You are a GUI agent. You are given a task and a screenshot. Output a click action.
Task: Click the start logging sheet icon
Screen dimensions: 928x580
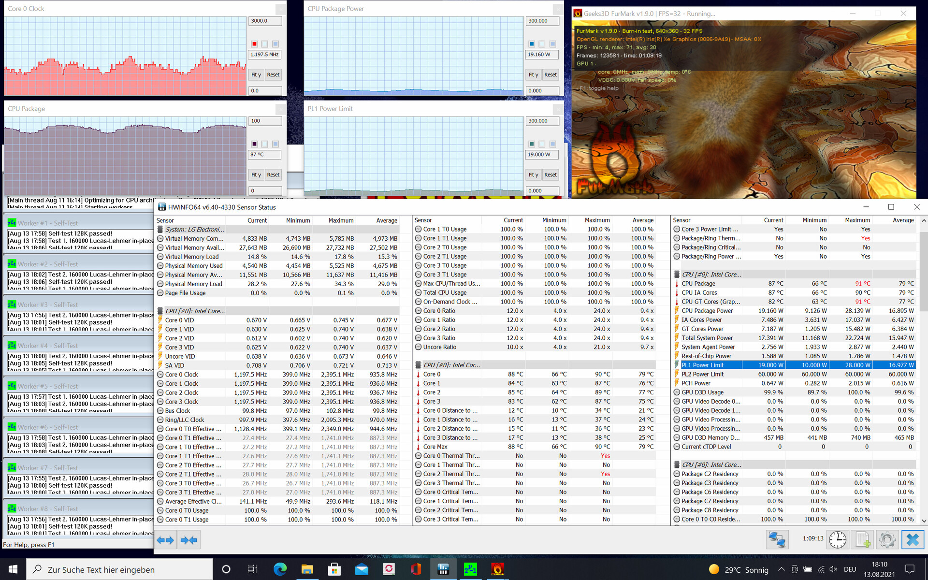863,539
